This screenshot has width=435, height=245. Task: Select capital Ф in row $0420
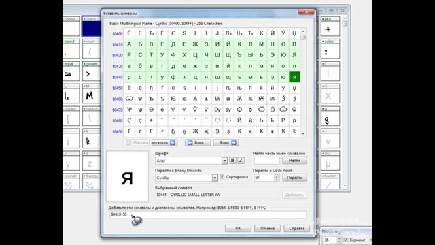tap(173, 55)
